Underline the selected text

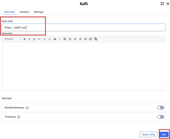pos(34,39)
